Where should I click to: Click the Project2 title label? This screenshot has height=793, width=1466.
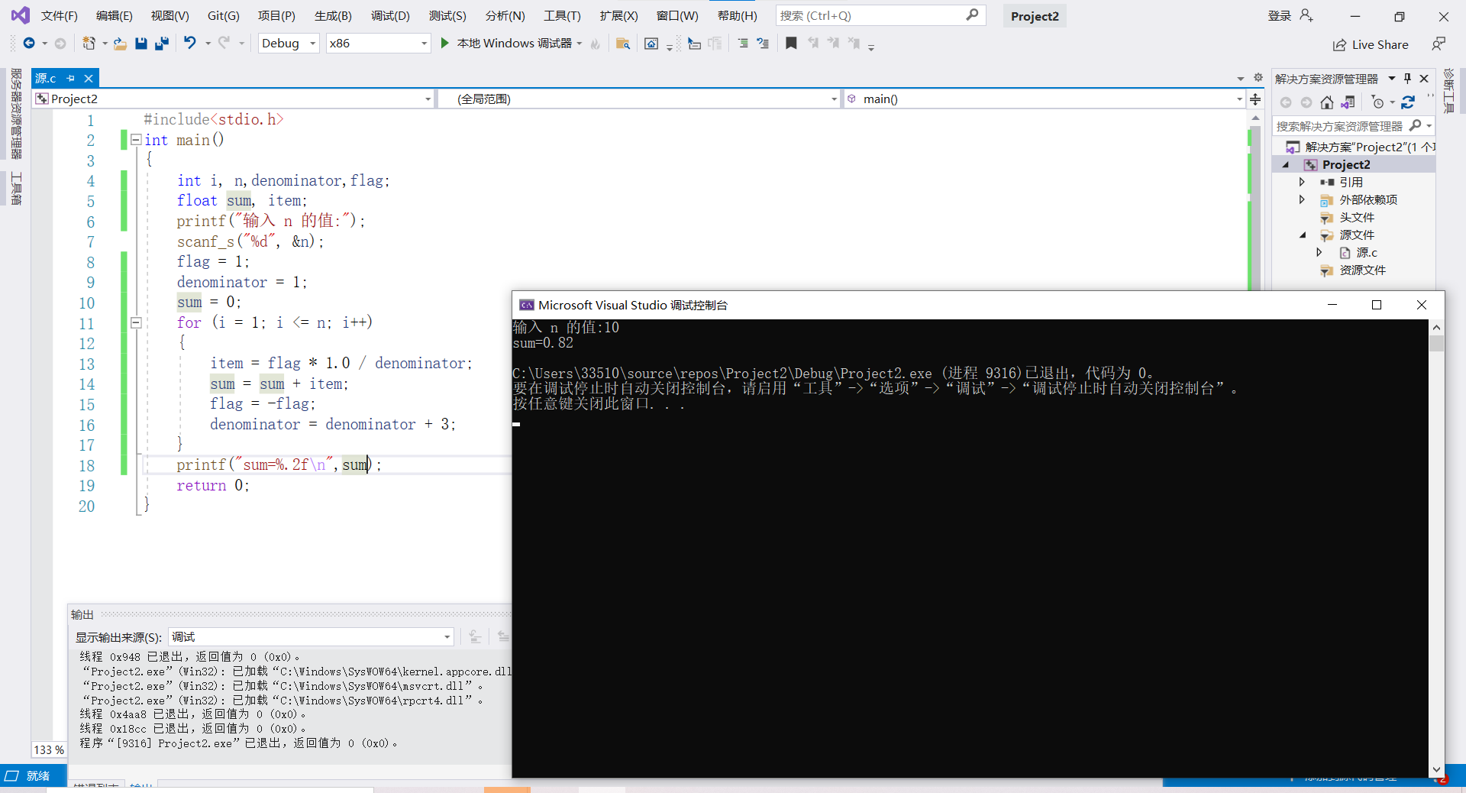coord(1035,16)
